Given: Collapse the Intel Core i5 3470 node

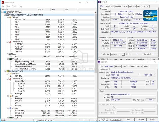Looking at the screenshot, I should 5,71.
